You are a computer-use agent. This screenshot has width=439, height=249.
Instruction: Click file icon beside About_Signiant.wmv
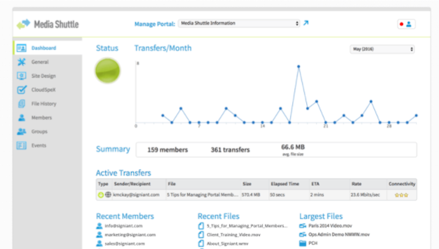[201, 243]
